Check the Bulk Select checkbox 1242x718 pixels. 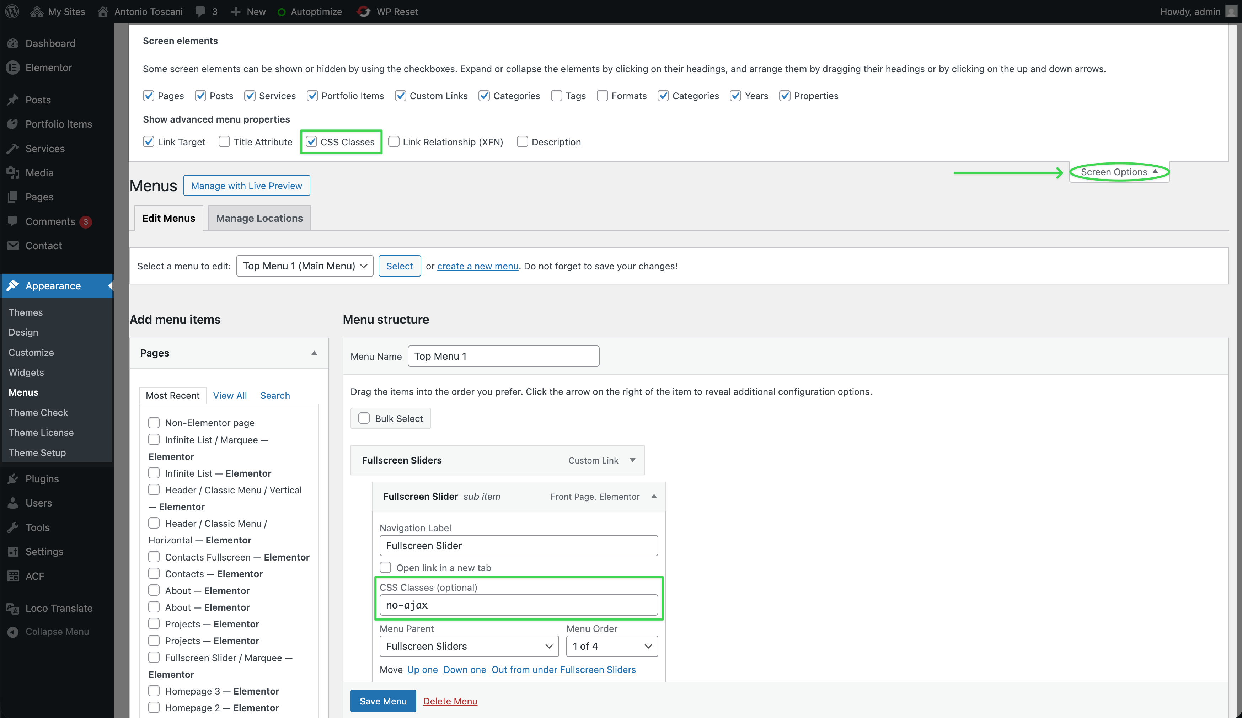[x=364, y=418]
